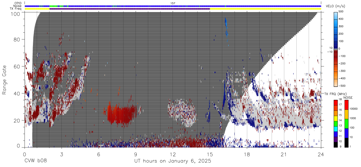
Task: Click the UT hours on January 6, 2025 title
Action: pos(173,161)
